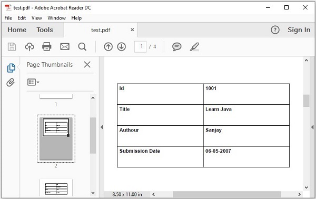This screenshot has height=199, width=316.
Task: Click the thumbnails panel scrollbar thumb
Action: tap(93, 135)
